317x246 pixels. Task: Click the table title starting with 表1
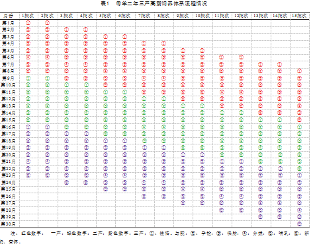[154, 3]
